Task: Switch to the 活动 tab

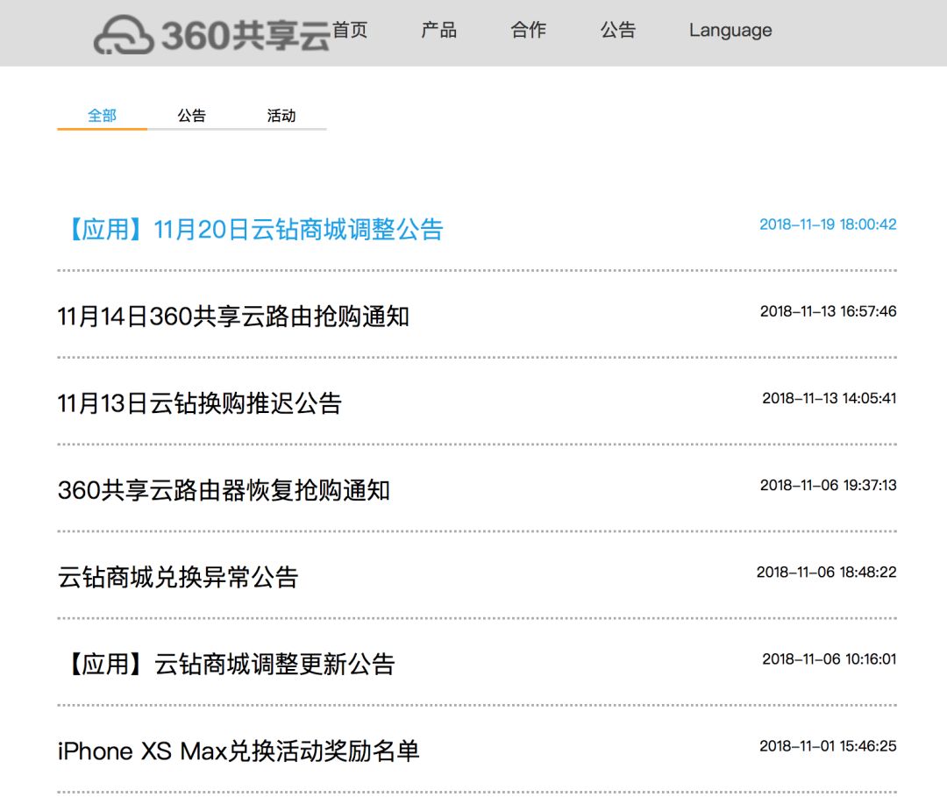Action: 281,116
